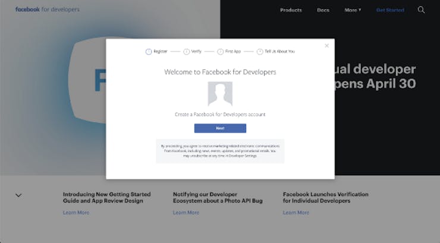This screenshot has width=440, height=243.
Task: Open Learn More under Getting Started Guide
Action: pyautogui.click(x=76, y=213)
